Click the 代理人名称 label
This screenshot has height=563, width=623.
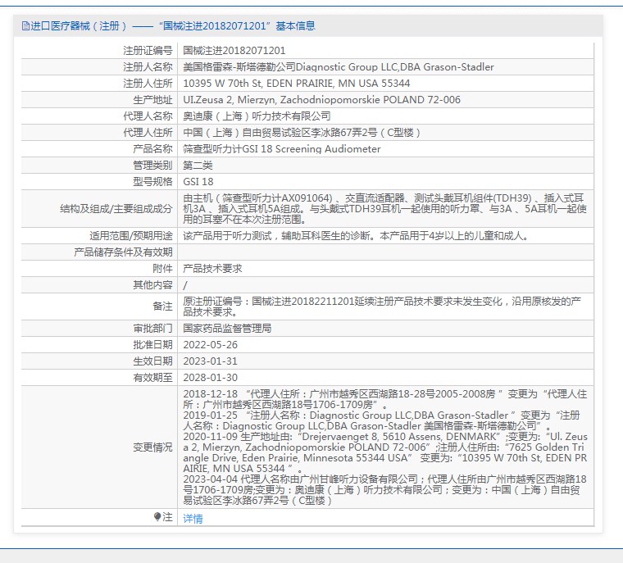coord(148,116)
